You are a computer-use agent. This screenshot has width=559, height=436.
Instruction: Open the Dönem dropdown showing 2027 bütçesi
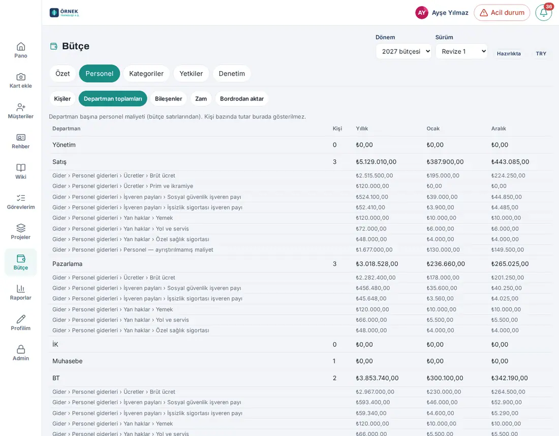[x=403, y=52]
